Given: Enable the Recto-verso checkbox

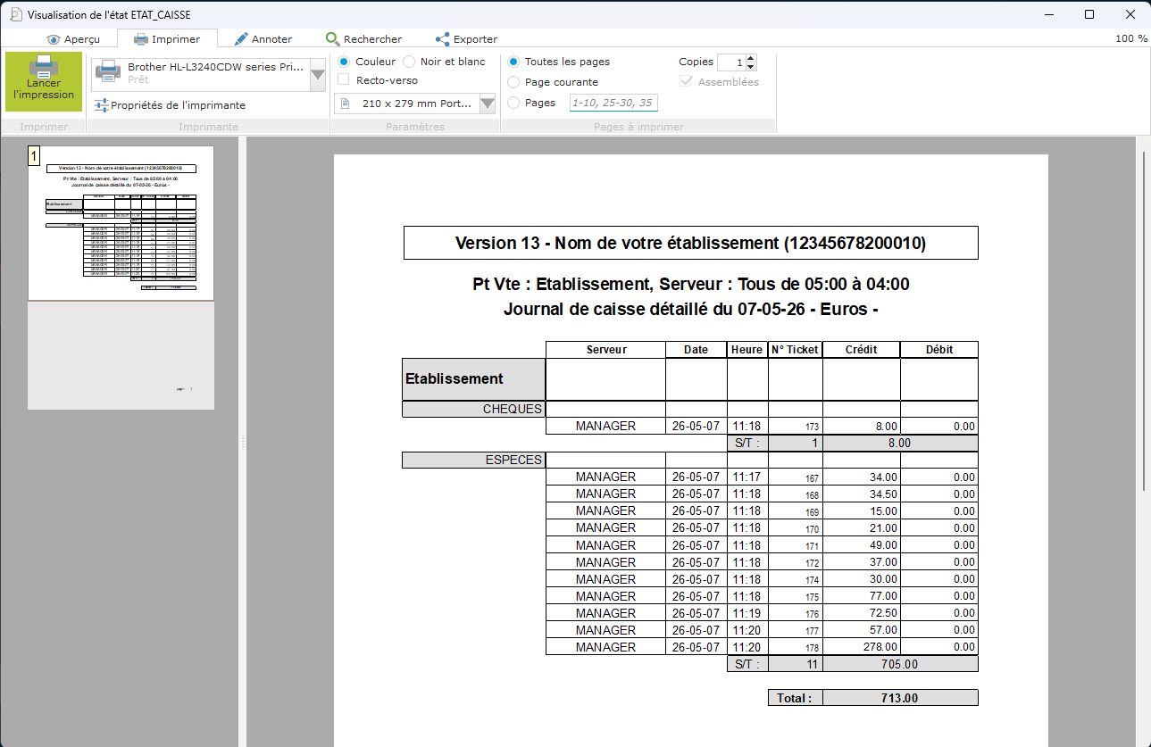Looking at the screenshot, I should point(344,80).
